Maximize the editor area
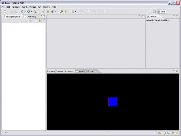 [143, 16]
